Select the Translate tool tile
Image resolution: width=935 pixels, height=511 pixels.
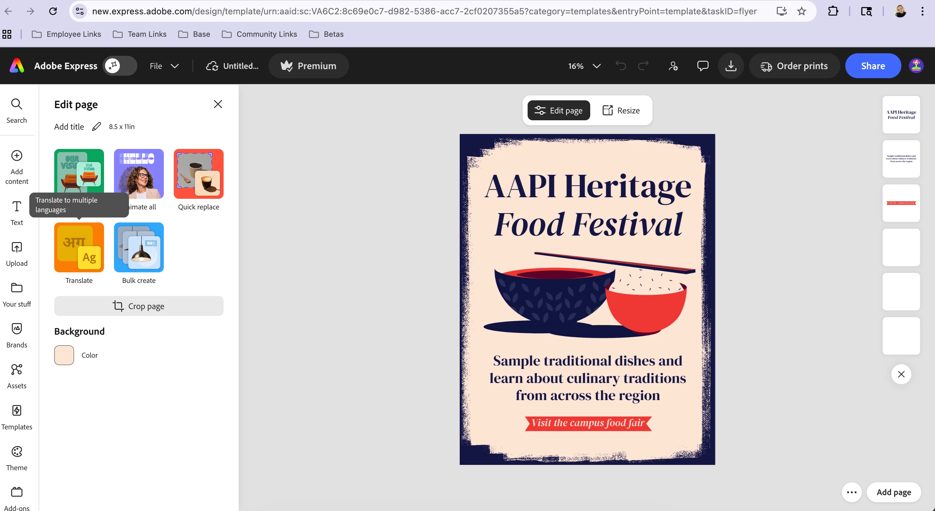pos(79,247)
